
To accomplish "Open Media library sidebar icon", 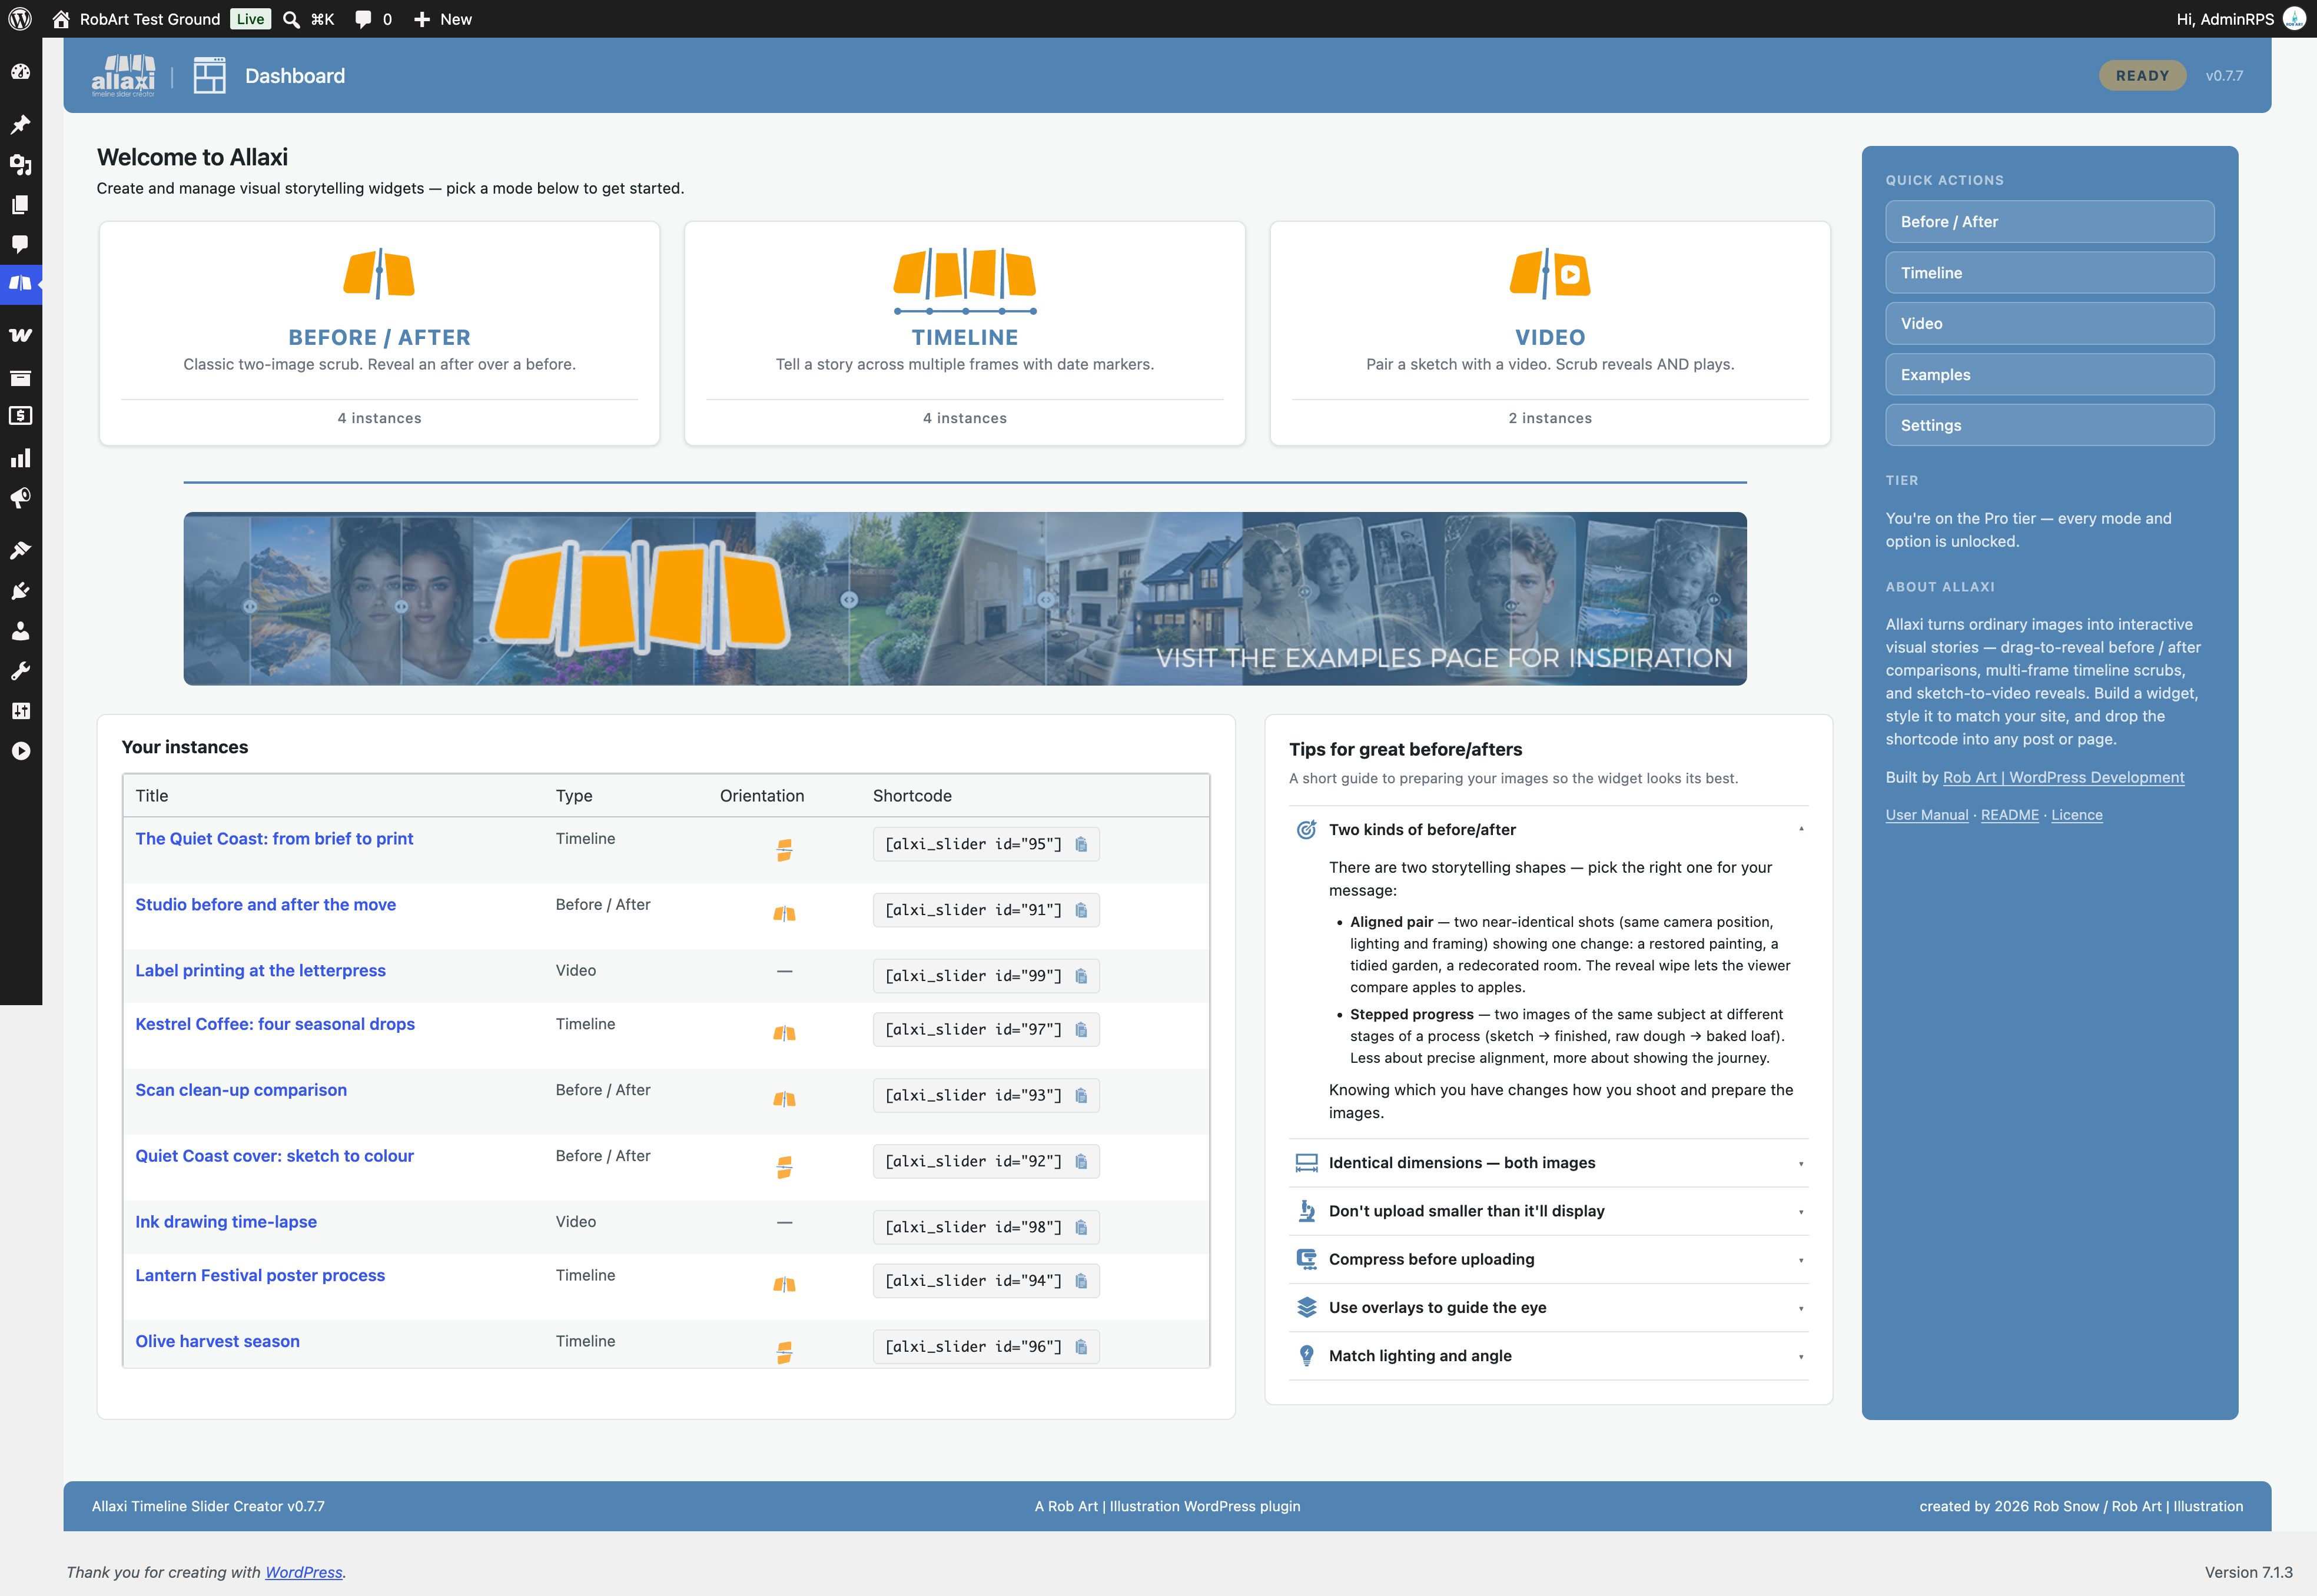I will tap(20, 165).
